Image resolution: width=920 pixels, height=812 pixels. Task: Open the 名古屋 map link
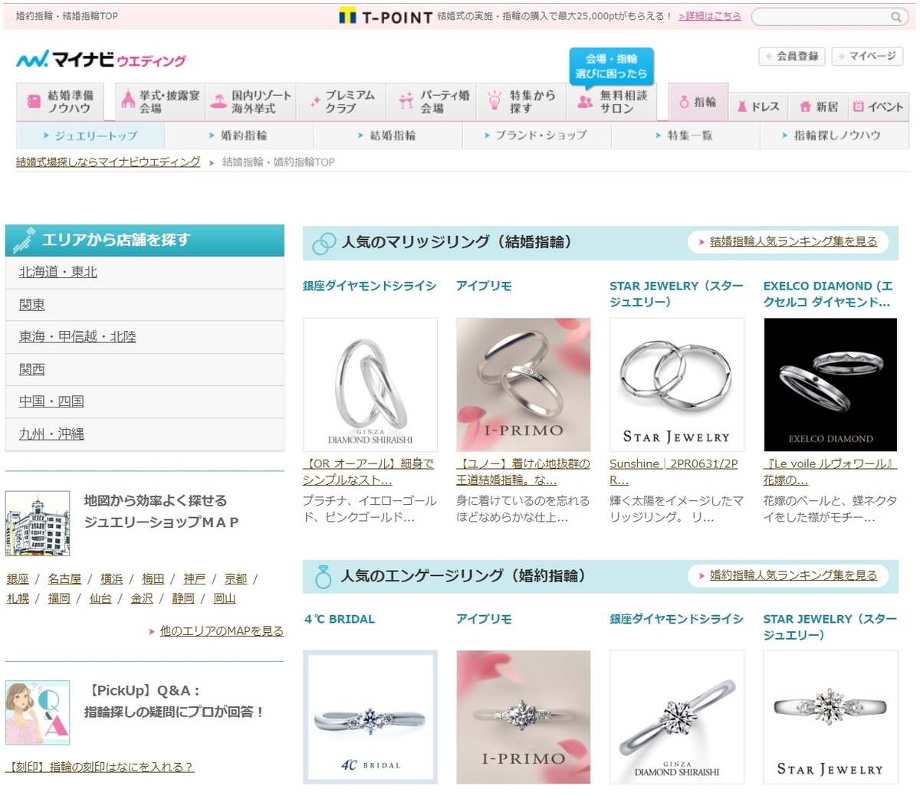[x=64, y=579]
